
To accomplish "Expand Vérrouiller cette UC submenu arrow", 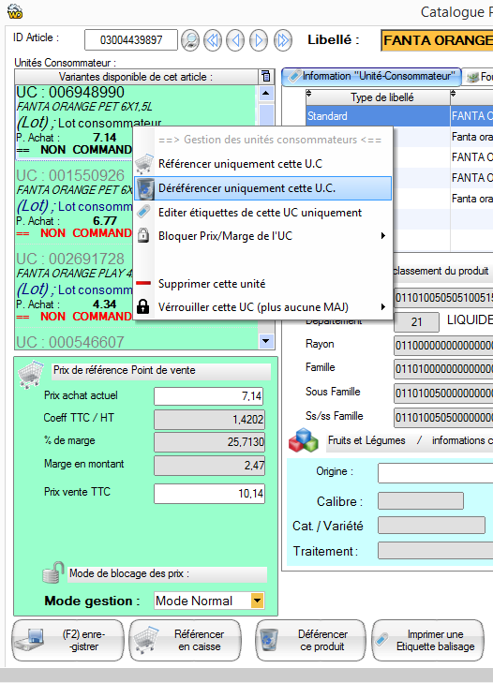I will (382, 306).
